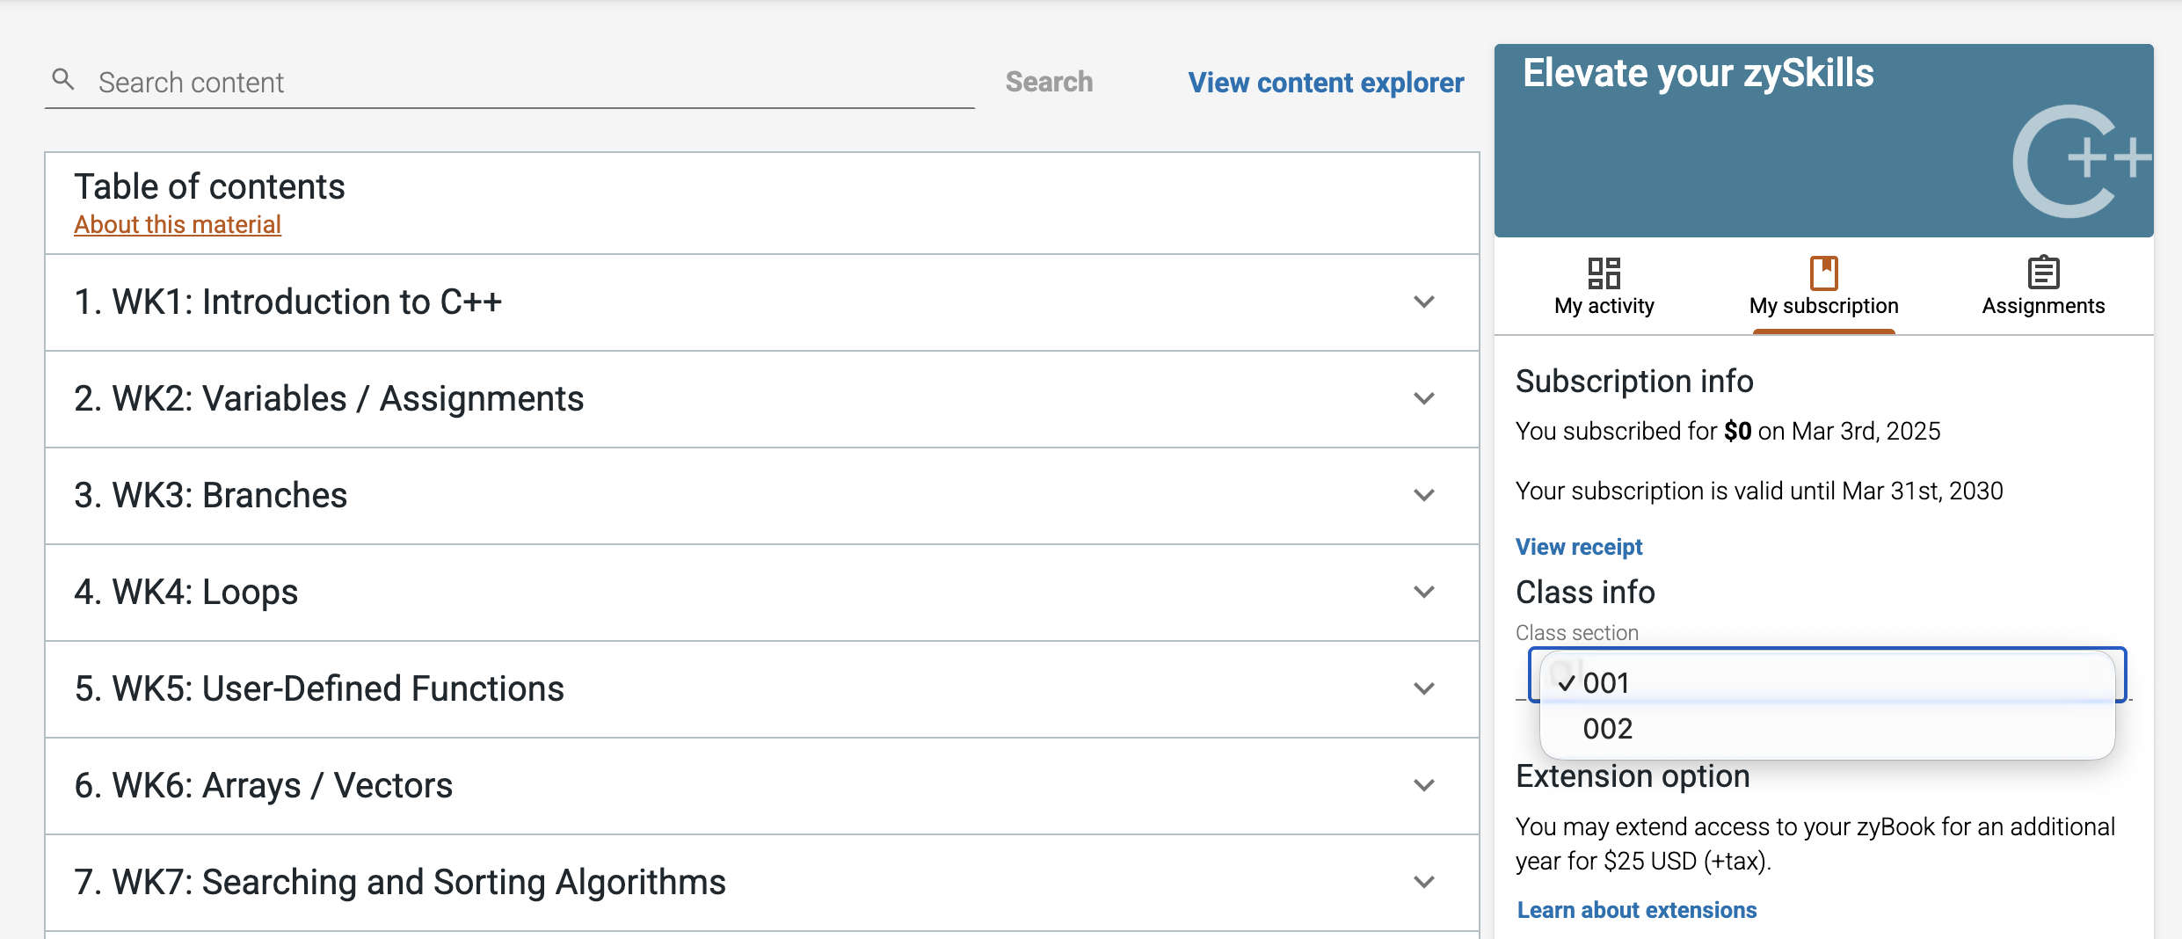Switch to the Assignments tab
Viewport: 2182px width, 939px height.
pos(2043,288)
